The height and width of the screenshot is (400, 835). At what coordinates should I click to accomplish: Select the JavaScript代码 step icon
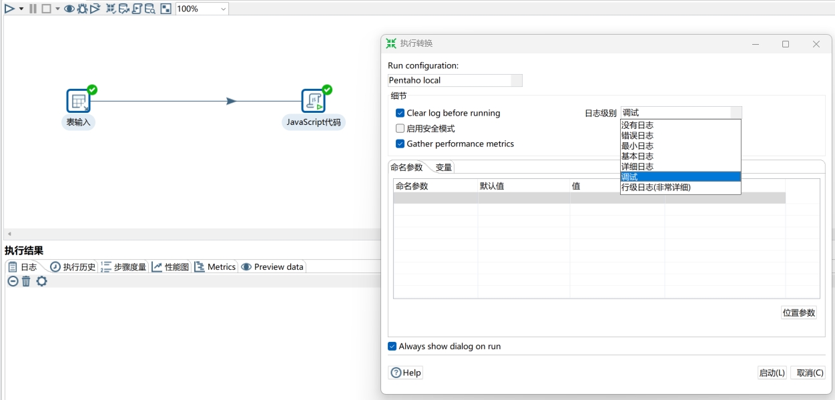click(x=313, y=101)
